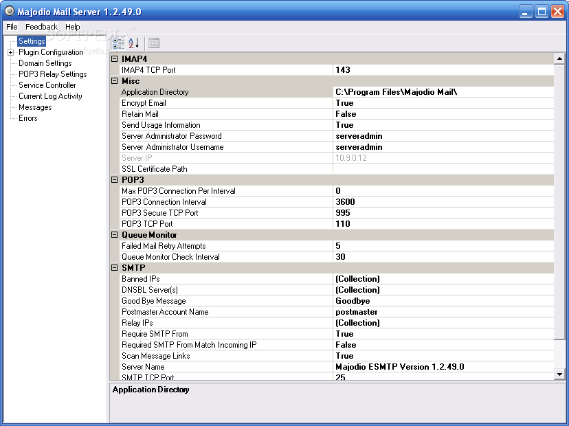569x426 pixels.
Task: Open Service Controller
Action: [47, 85]
